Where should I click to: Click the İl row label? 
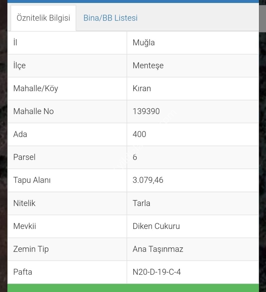[15, 42]
